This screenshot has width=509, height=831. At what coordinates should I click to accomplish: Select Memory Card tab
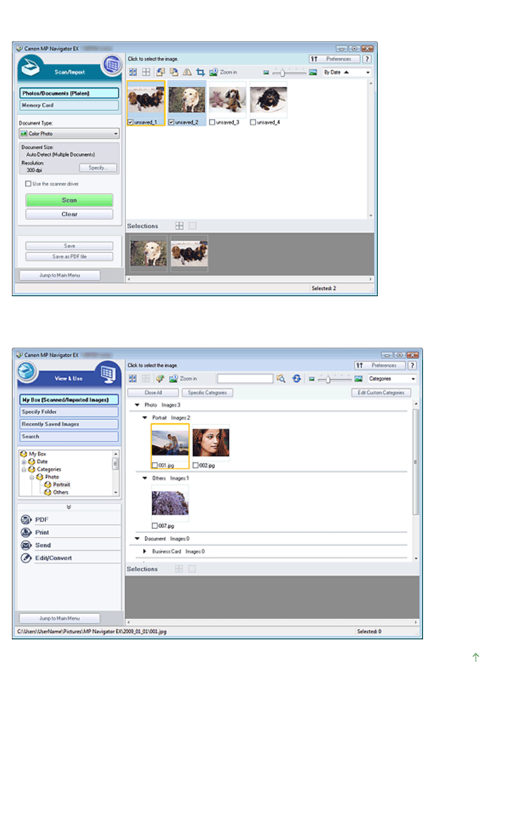(x=69, y=105)
